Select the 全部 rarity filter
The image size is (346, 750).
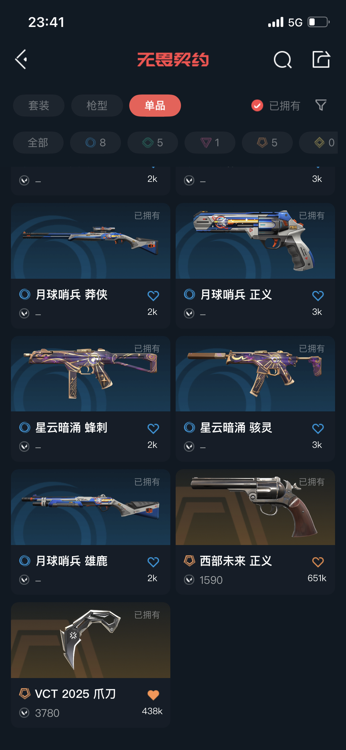point(38,142)
